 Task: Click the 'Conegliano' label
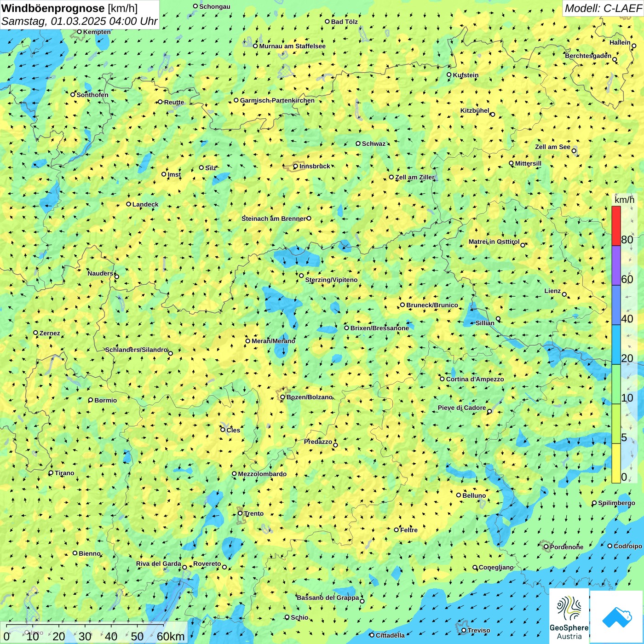[x=496, y=567]
